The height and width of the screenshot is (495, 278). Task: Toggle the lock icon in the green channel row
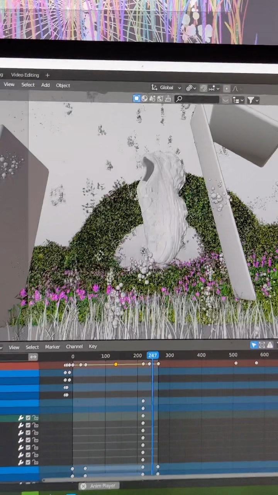35,418
